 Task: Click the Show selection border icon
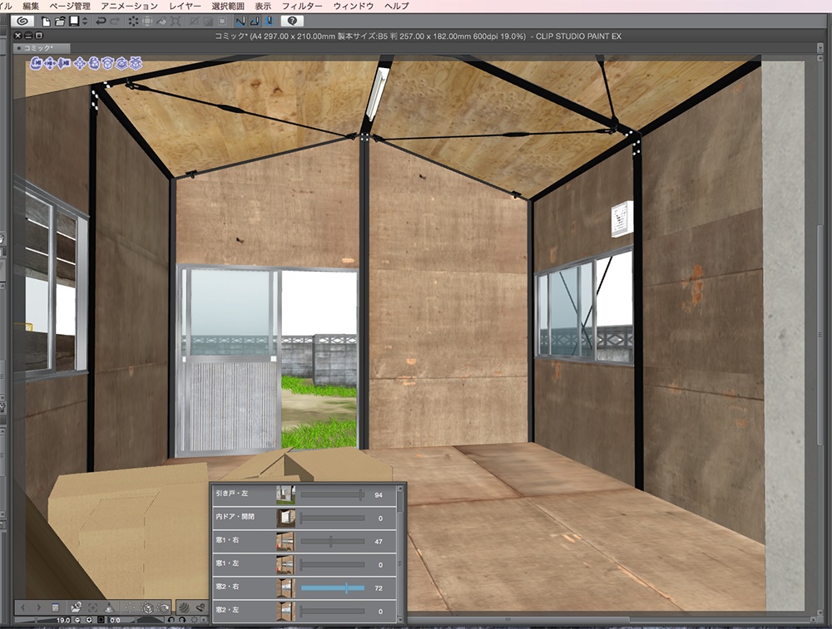coord(222,21)
